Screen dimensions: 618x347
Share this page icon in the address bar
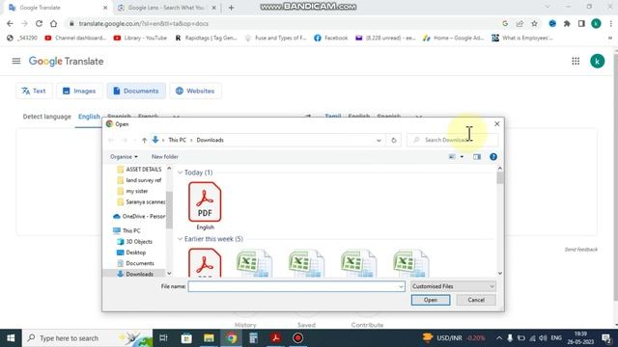tap(520, 23)
